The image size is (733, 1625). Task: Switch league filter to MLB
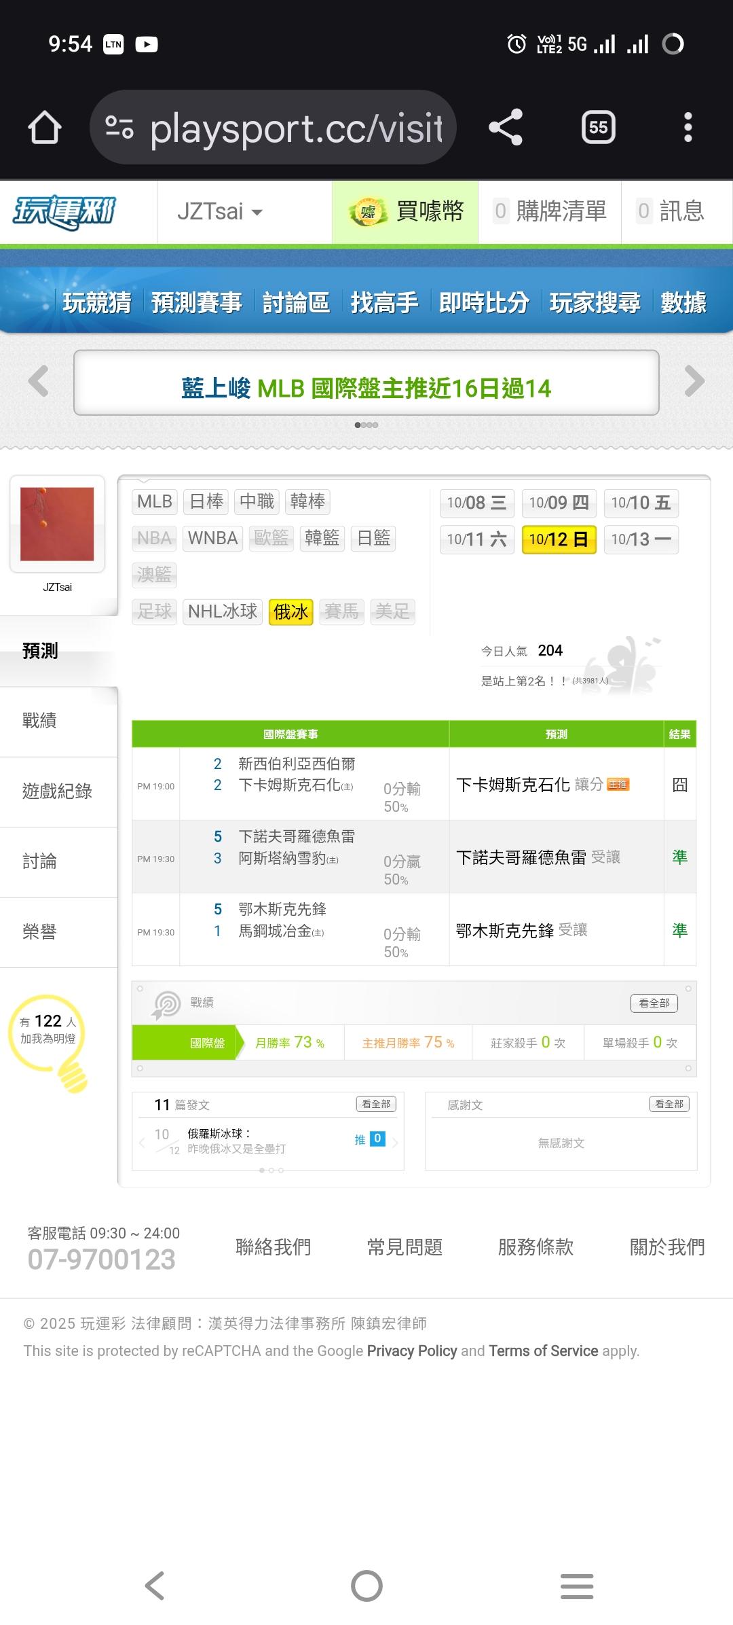(154, 501)
